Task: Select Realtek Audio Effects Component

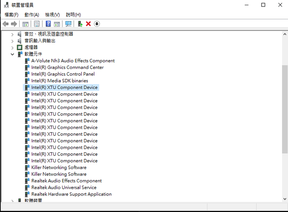Action: pos(66,181)
